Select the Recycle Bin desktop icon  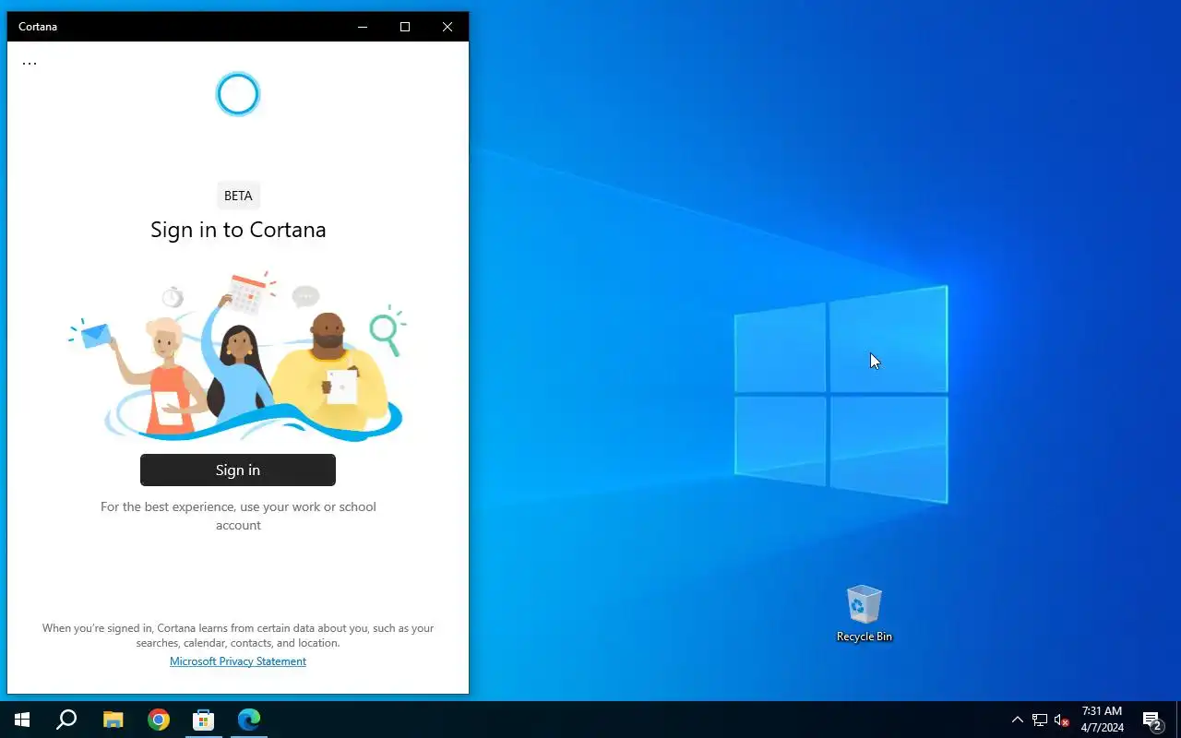tap(865, 613)
